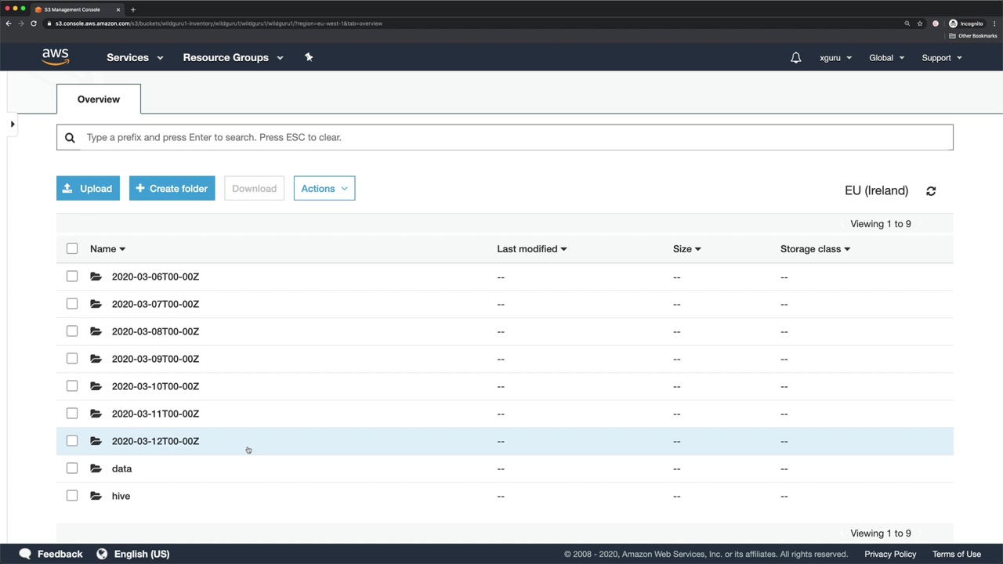Toggle the select-all checkbox in header

pos(72,248)
